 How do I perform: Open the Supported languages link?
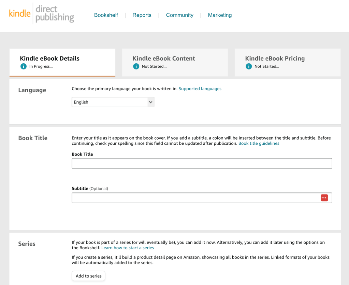[200, 89]
